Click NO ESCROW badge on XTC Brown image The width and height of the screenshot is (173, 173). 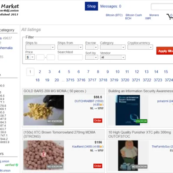(x=55, y=167)
